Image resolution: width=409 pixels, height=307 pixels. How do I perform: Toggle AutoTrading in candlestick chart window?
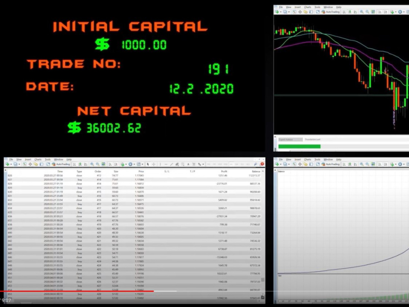331,12
